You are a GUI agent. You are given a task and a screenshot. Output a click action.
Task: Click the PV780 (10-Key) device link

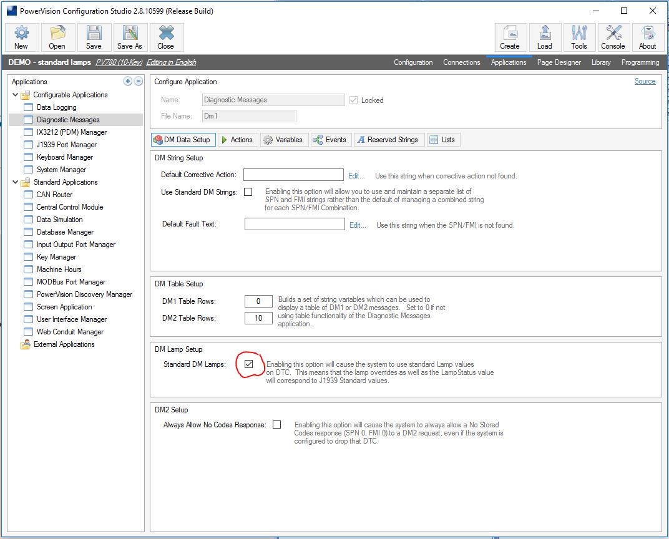click(x=119, y=62)
